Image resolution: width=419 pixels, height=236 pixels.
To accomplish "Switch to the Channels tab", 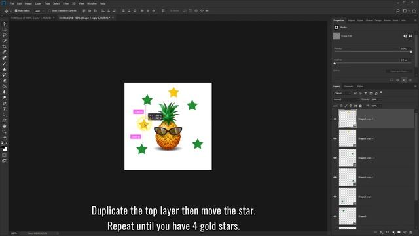I will (x=348, y=86).
